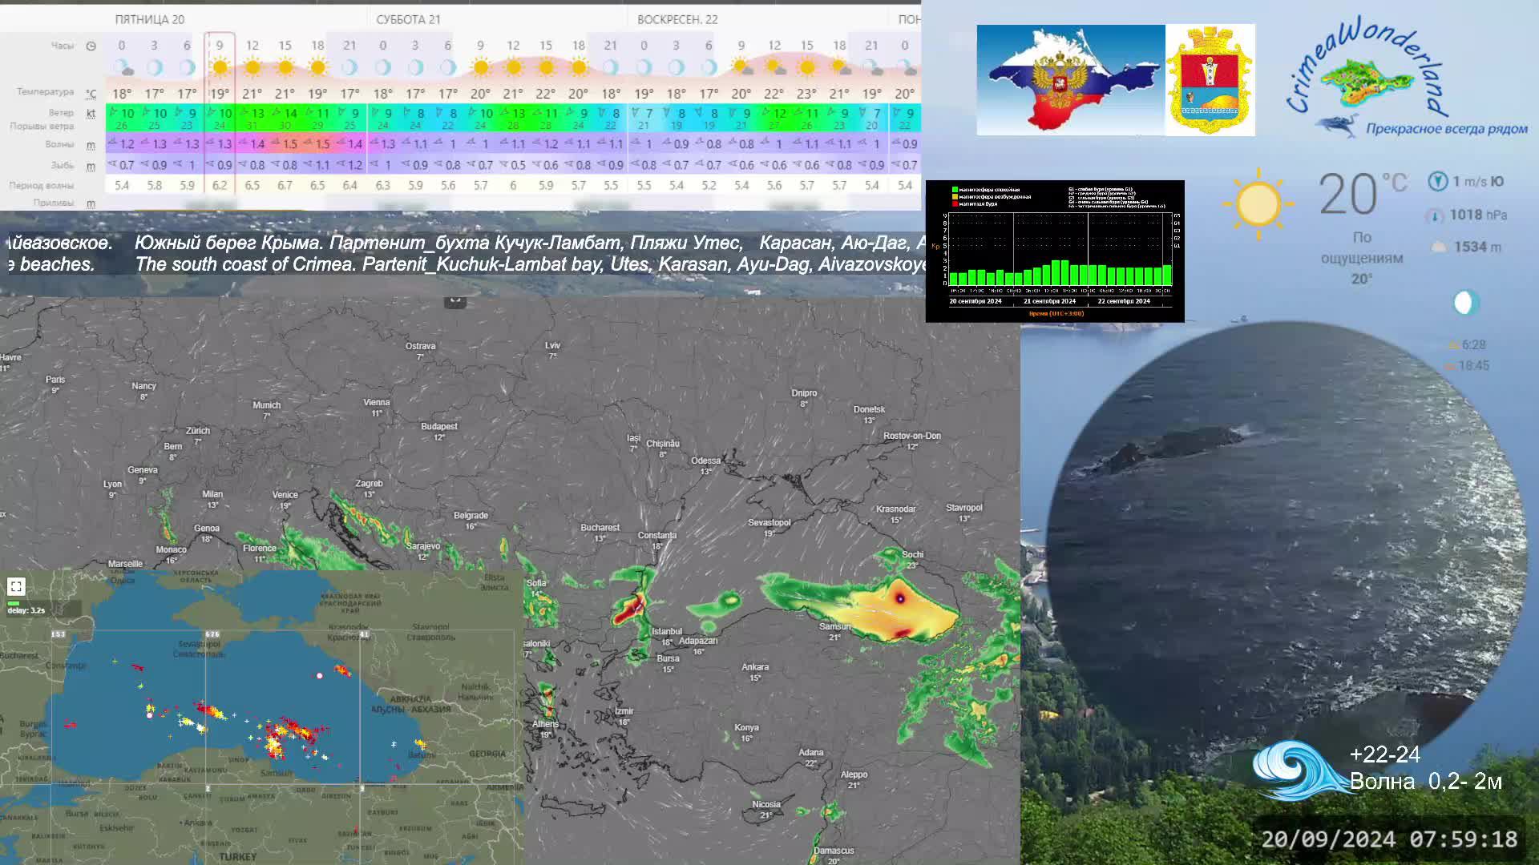
Task: Click the Порывы ветра row label
Action: [42, 126]
